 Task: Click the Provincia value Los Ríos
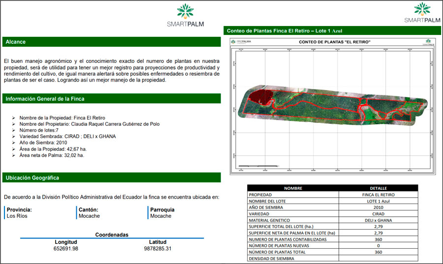(x=17, y=216)
